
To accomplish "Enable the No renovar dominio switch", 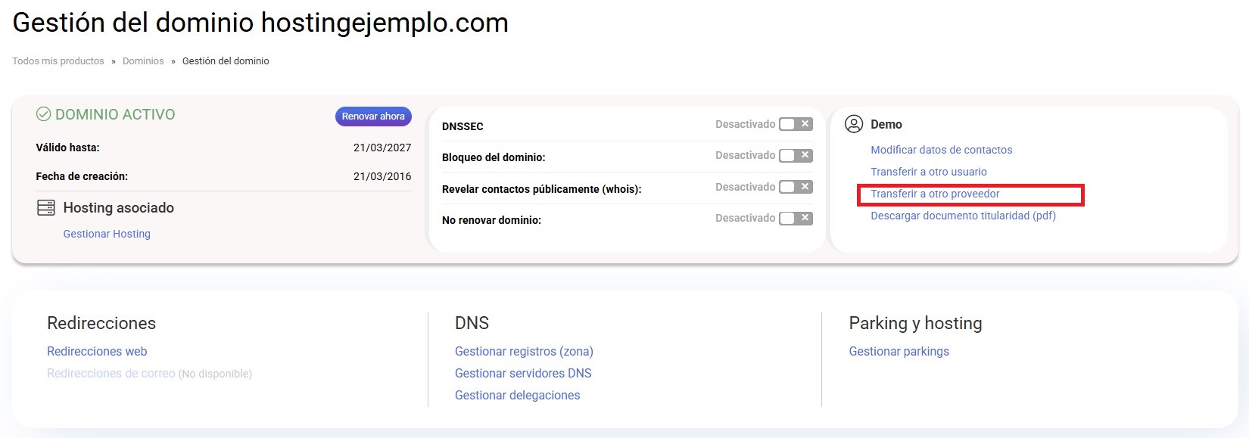I will coord(796,218).
